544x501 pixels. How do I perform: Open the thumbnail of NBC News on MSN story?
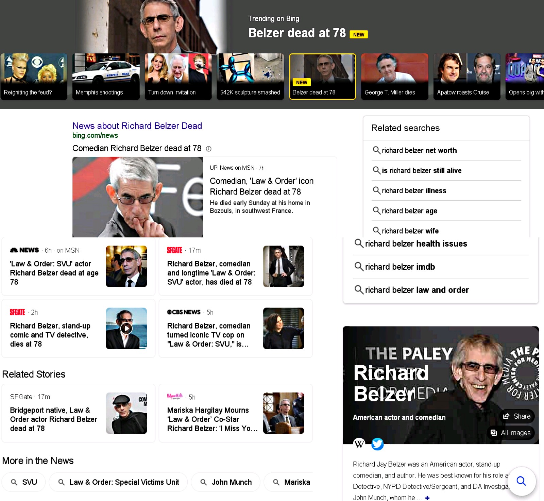point(126,266)
